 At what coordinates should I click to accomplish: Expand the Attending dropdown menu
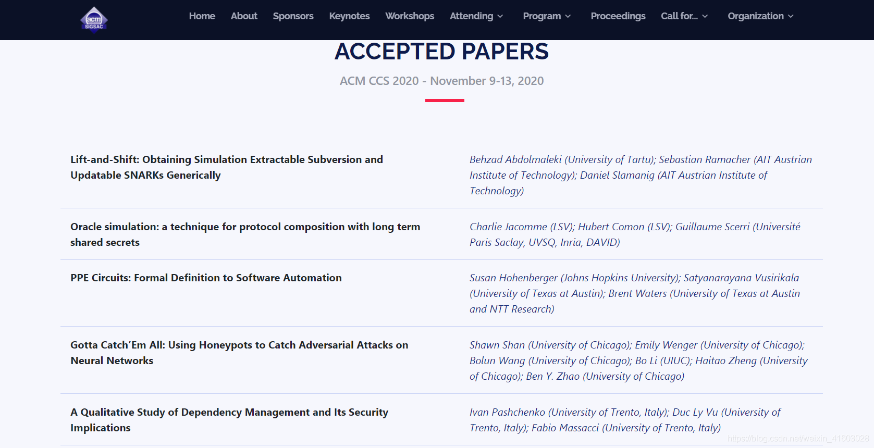click(x=476, y=16)
